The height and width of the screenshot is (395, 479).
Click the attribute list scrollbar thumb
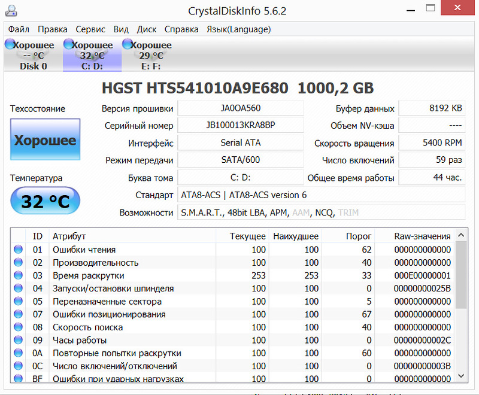(461, 275)
